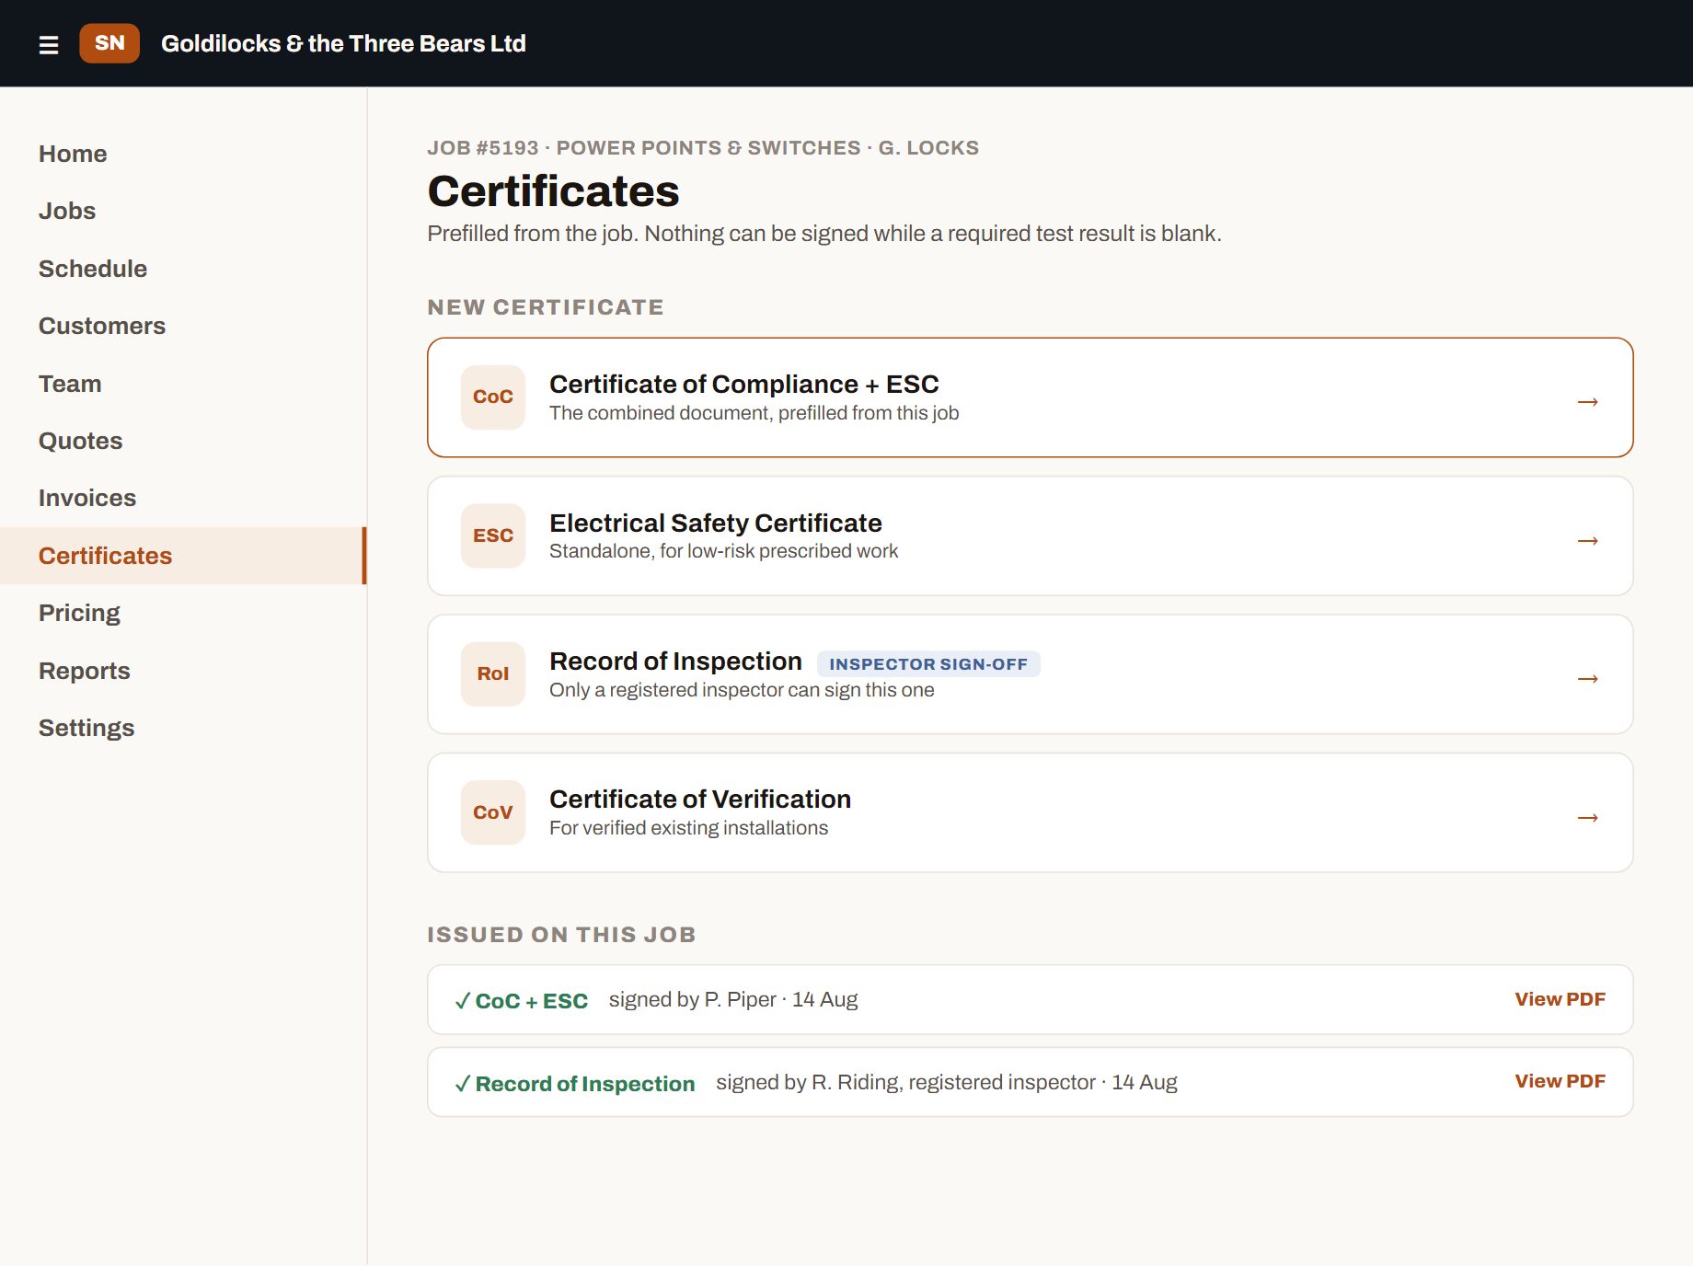
Task: Click the 'New certificate' section heading
Action: pyautogui.click(x=546, y=307)
